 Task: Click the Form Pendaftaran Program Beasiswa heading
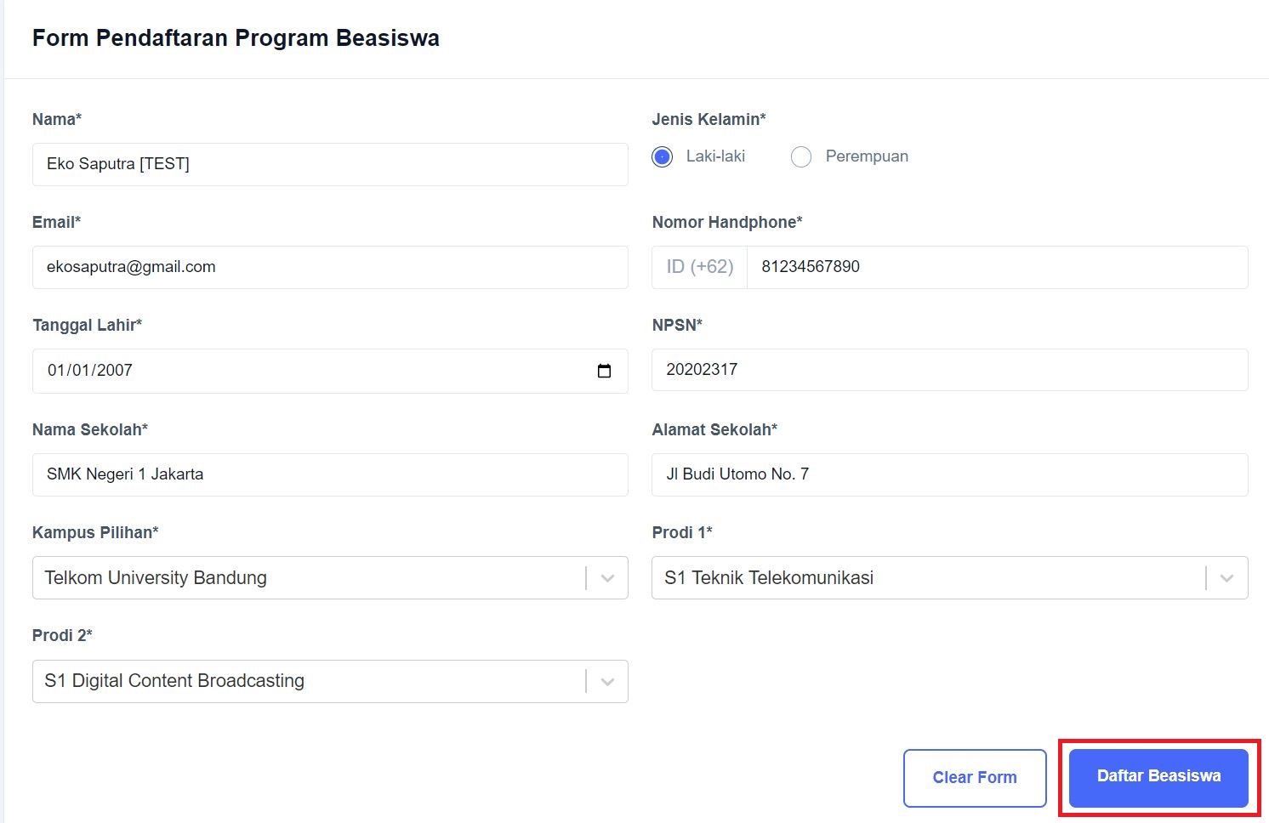click(x=236, y=37)
